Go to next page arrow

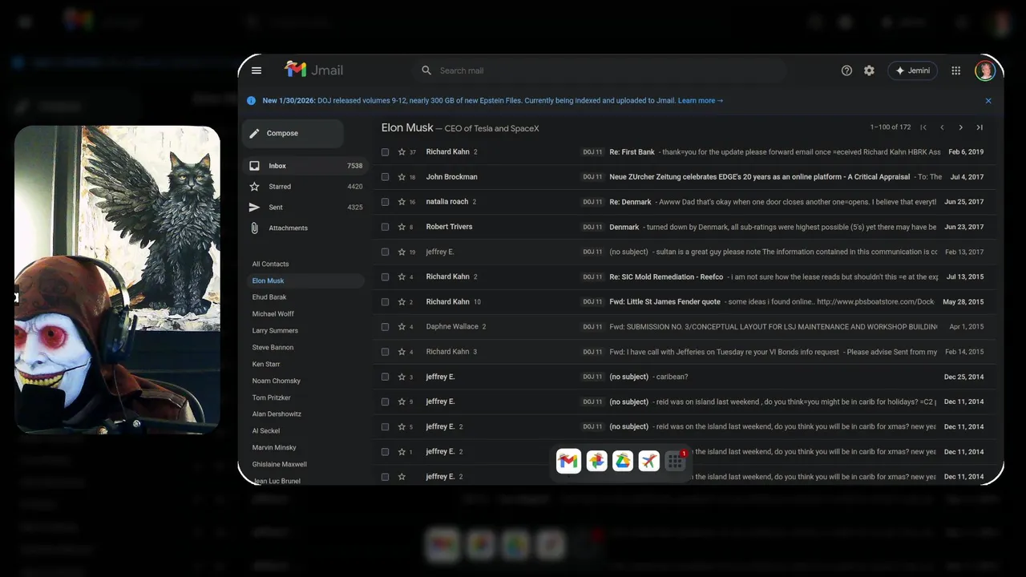click(x=961, y=127)
